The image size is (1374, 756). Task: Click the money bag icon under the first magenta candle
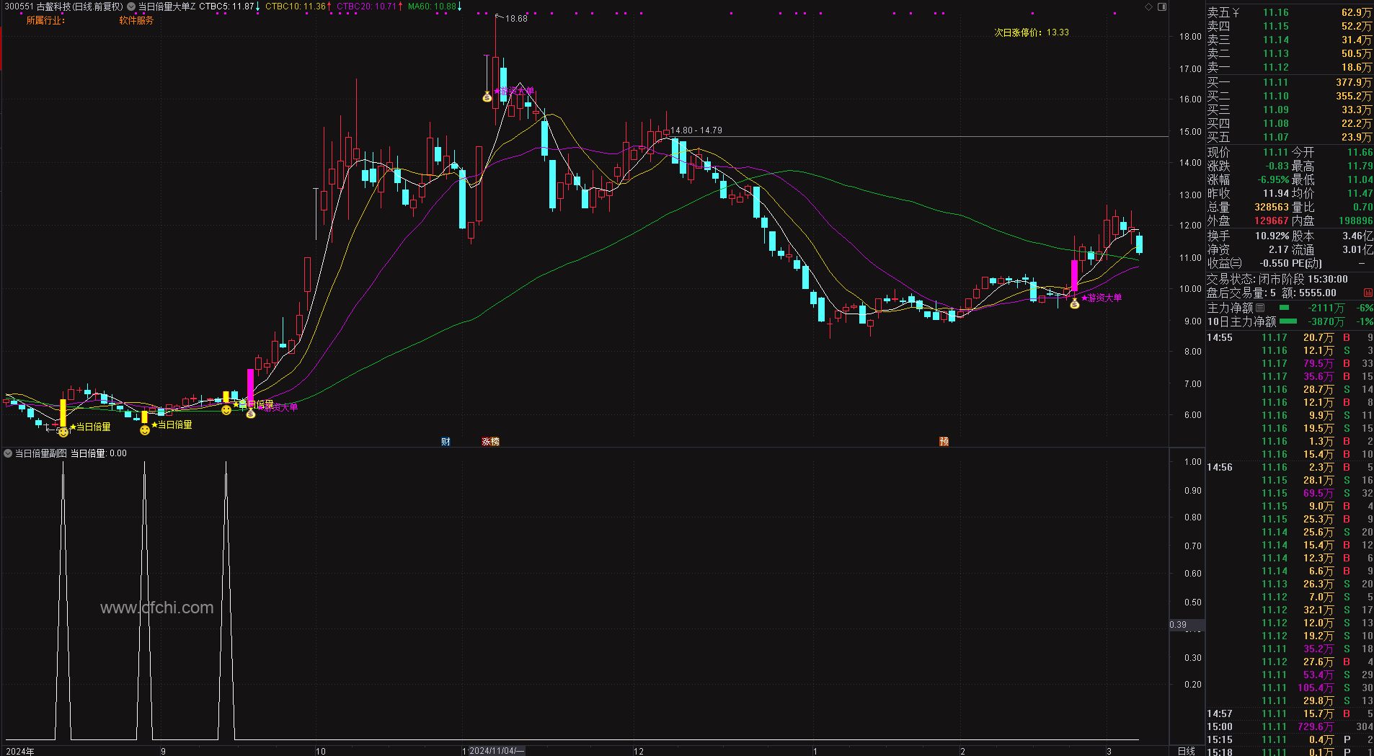point(251,414)
